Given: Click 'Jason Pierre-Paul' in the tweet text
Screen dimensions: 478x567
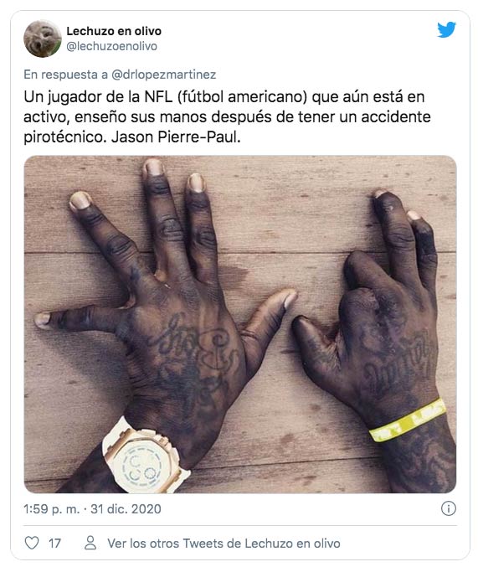Looking at the screenshot, I should click(176, 137).
